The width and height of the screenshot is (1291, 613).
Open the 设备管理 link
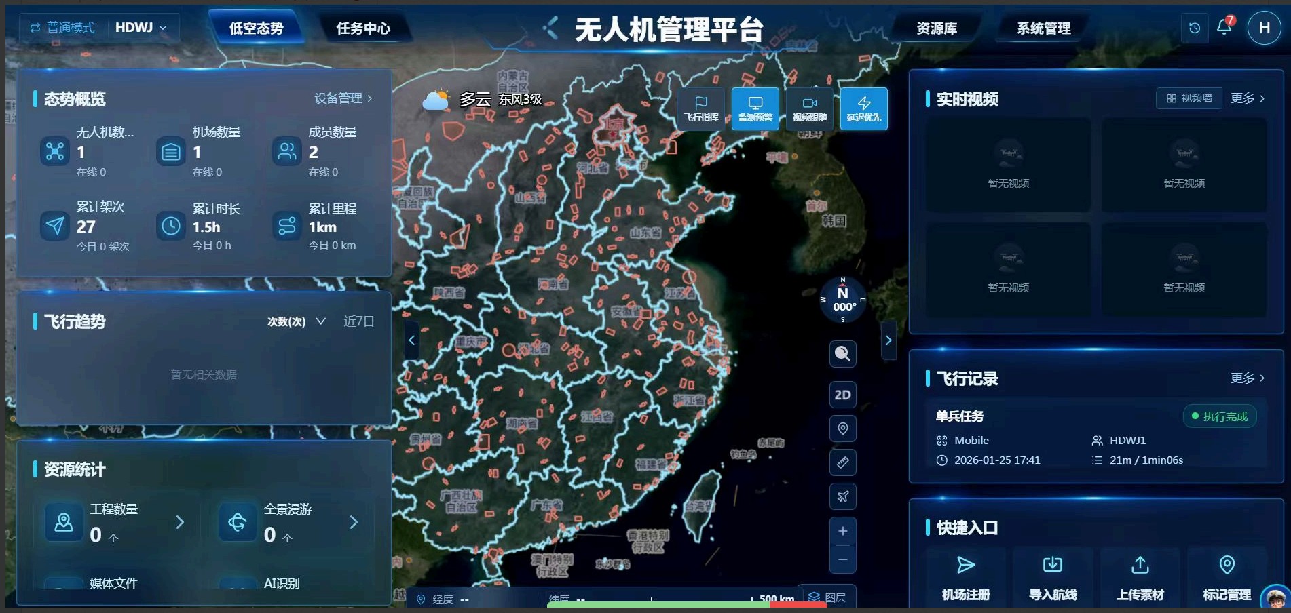point(343,98)
